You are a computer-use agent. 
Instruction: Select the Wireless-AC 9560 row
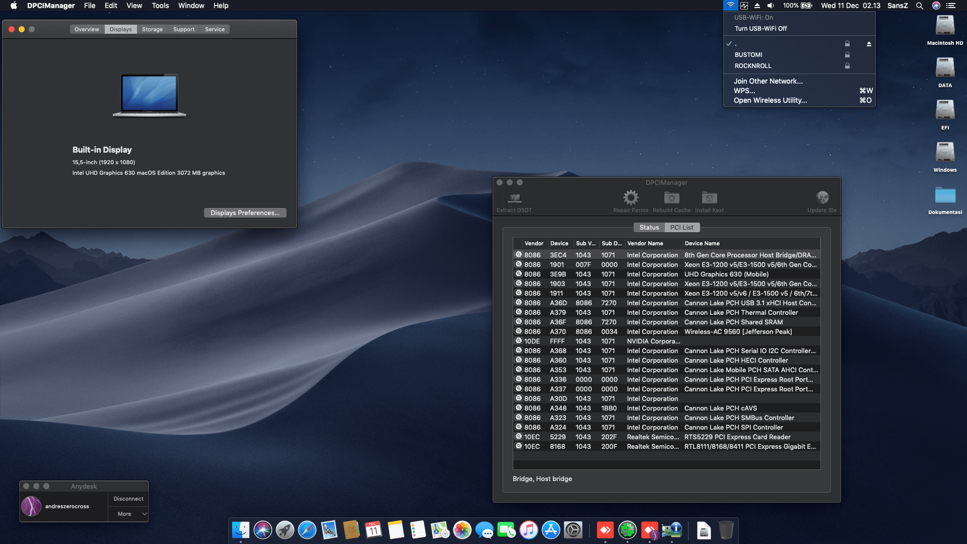[x=665, y=331]
